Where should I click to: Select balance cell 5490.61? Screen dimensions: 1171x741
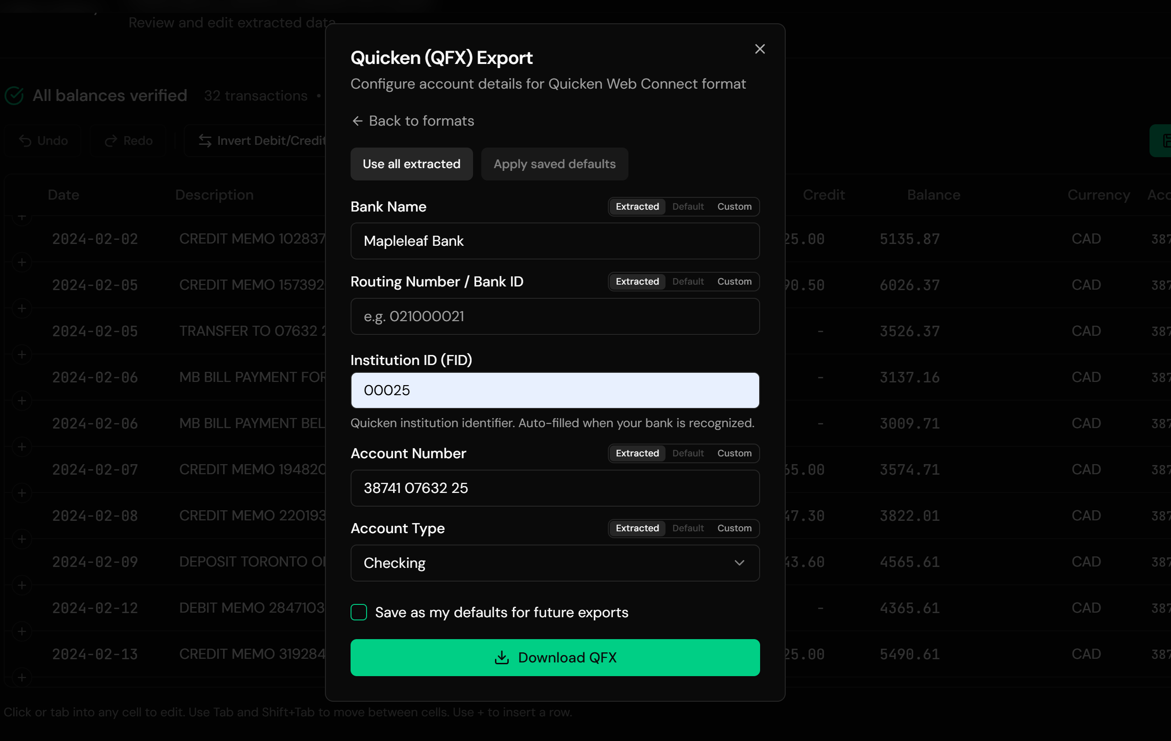click(x=910, y=654)
